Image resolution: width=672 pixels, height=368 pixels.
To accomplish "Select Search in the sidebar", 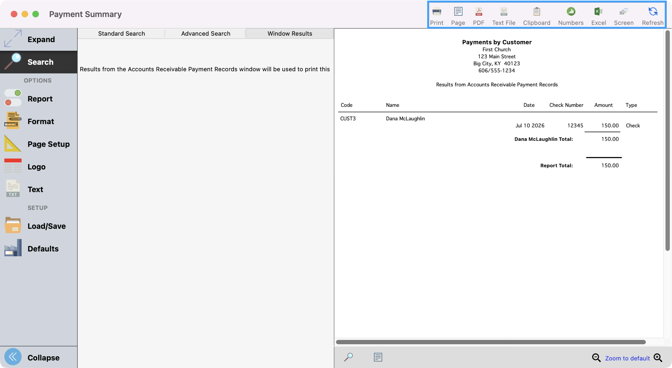I will (39, 62).
